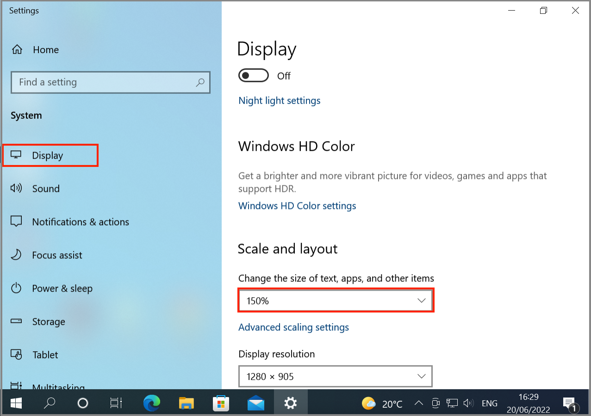Image resolution: width=591 pixels, height=416 pixels.
Task: Open the weather widget showing 20°C
Action: point(382,404)
